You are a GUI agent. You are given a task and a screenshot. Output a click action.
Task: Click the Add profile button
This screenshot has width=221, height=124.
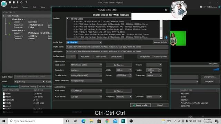point(85,56)
